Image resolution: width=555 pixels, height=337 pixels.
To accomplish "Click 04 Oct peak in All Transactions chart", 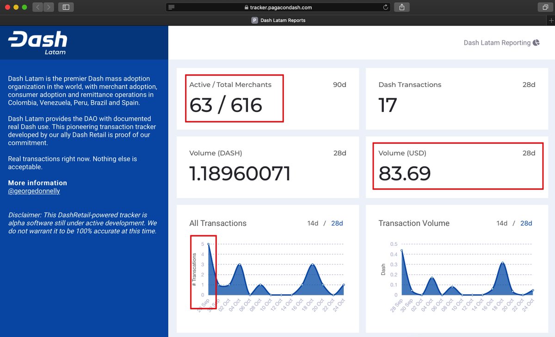I will point(240,264).
